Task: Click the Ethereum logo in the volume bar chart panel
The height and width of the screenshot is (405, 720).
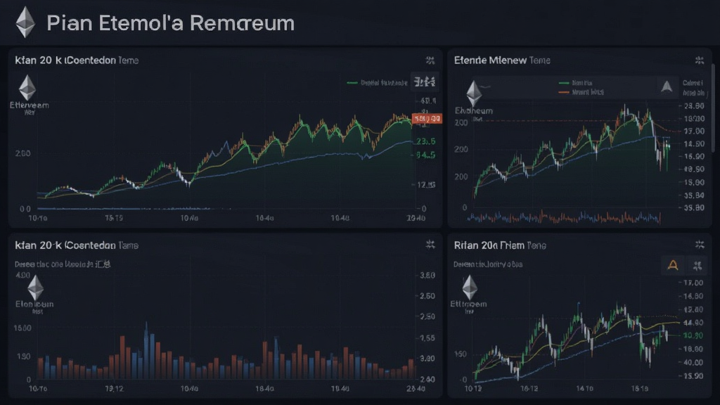Action: coord(35,288)
